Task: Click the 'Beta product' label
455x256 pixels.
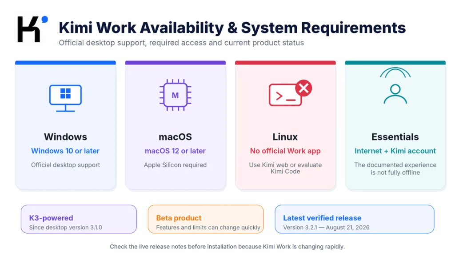Action: 179,218
